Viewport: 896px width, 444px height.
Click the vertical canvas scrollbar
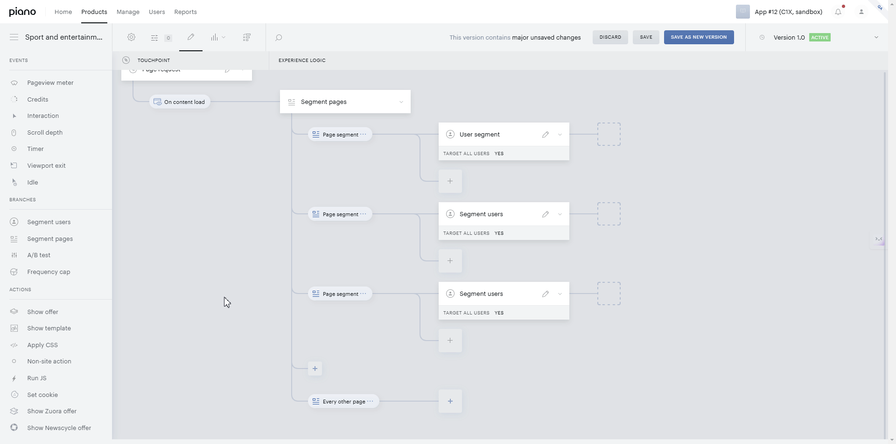point(885,255)
